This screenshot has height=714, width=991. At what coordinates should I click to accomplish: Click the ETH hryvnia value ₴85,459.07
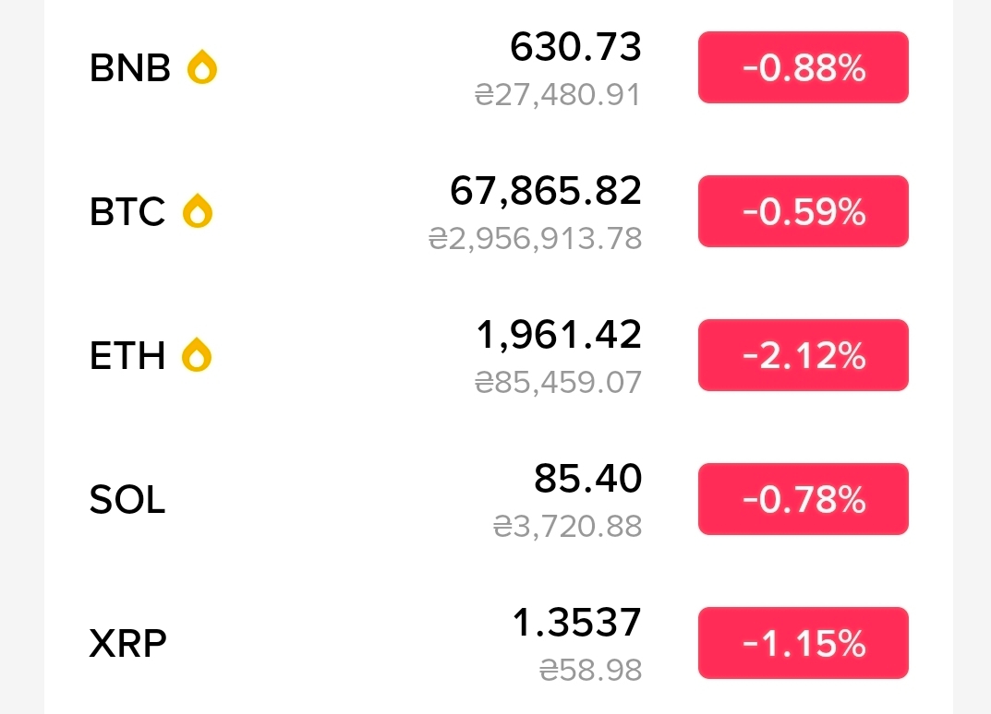tap(559, 383)
